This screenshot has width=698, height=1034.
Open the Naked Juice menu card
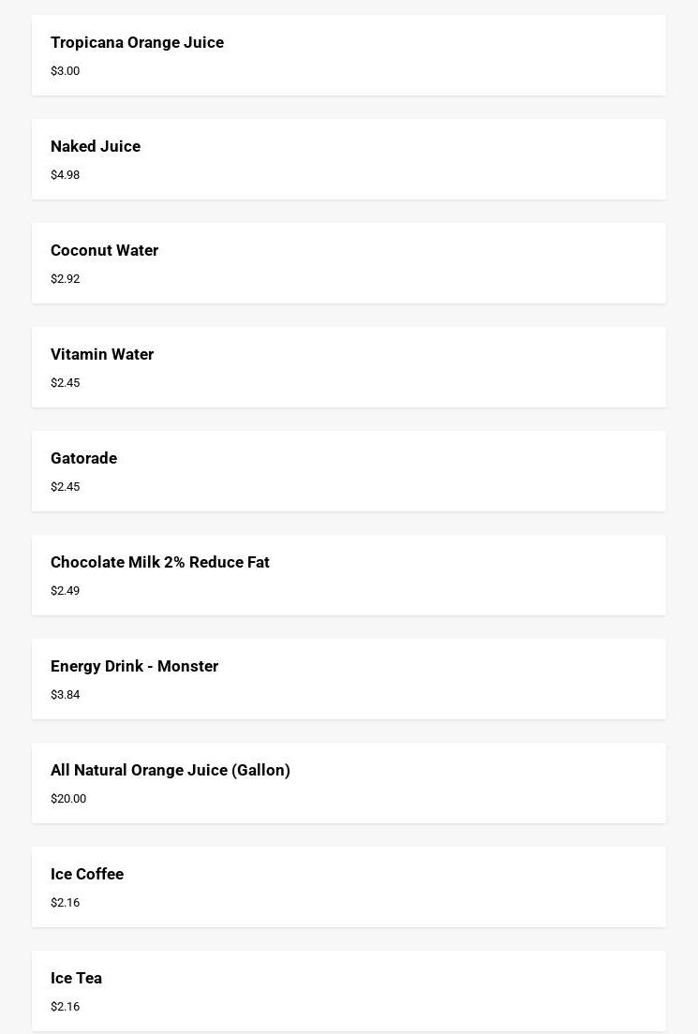click(349, 159)
